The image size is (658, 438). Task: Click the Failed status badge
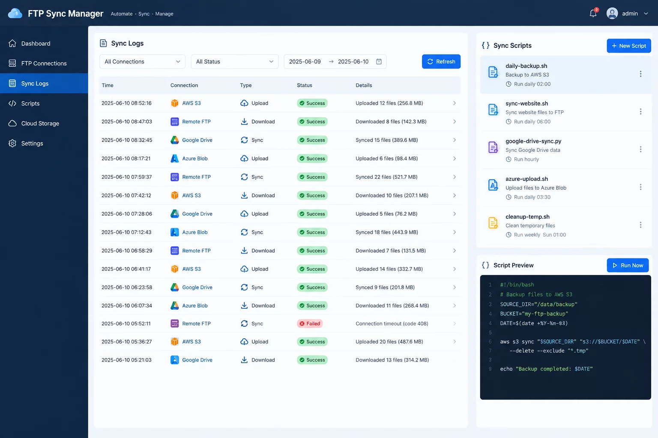click(310, 323)
